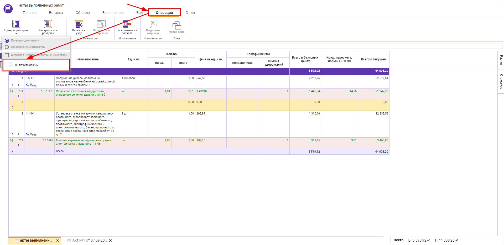Click Expand all sections (Раскрыть все разделы) icon
The image size is (504, 245).
click(x=48, y=24)
